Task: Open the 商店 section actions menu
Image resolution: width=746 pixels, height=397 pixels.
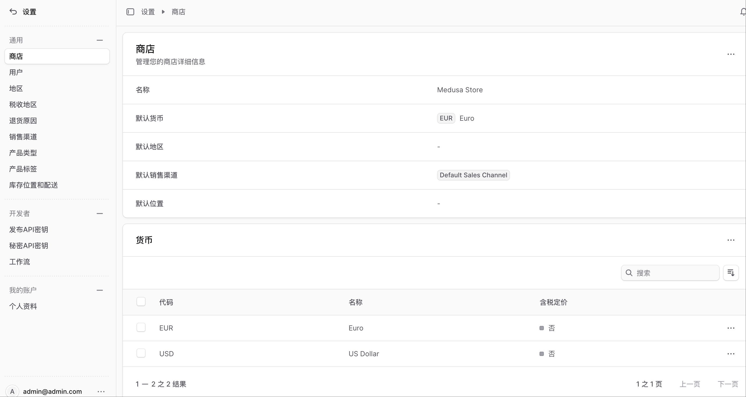Action: [x=731, y=54]
